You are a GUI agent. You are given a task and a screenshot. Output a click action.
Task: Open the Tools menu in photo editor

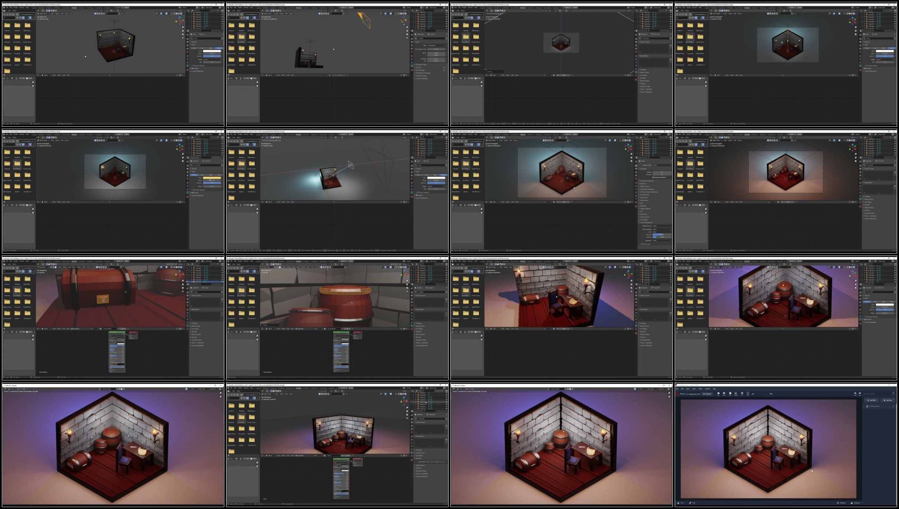click(x=694, y=389)
